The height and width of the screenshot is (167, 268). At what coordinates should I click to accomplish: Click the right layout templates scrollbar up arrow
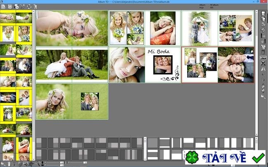(x=256, y=139)
